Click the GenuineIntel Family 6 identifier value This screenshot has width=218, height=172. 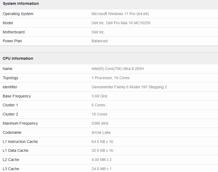pyautogui.click(x=129, y=87)
